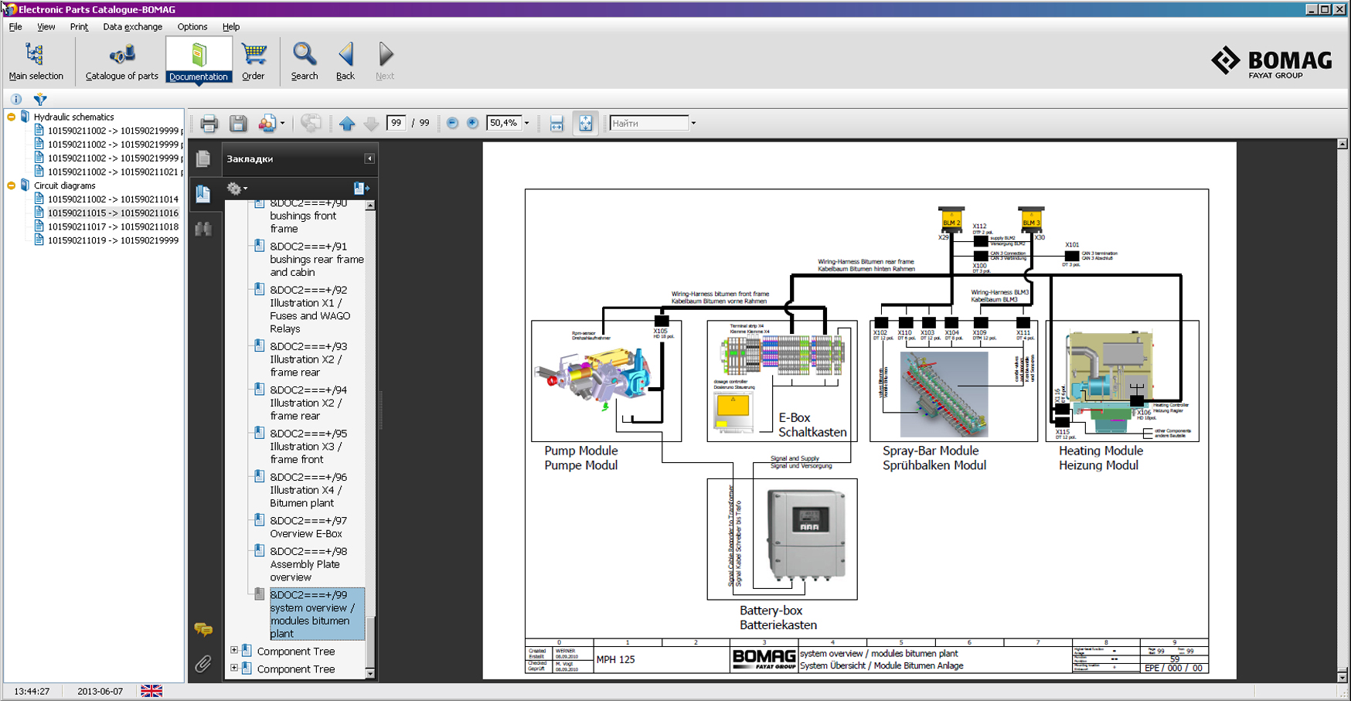Toggle the fit page view button
This screenshot has height=701, width=1351.
click(x=585, y=124)
